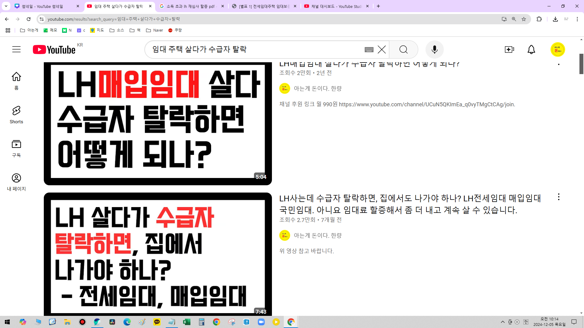Toggle the Korean IME indicator in tray

[526, 322]
